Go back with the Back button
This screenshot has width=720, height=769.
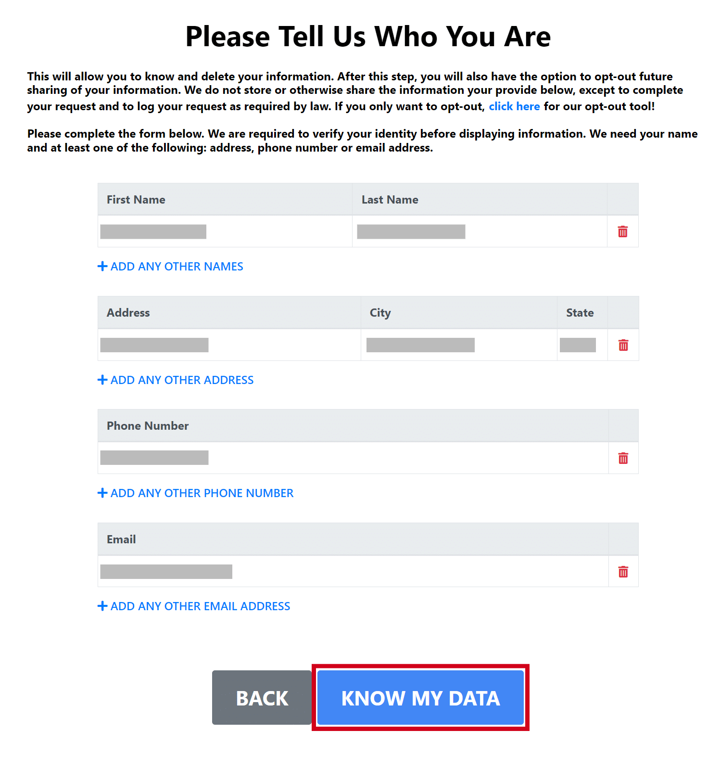[262, 698]
